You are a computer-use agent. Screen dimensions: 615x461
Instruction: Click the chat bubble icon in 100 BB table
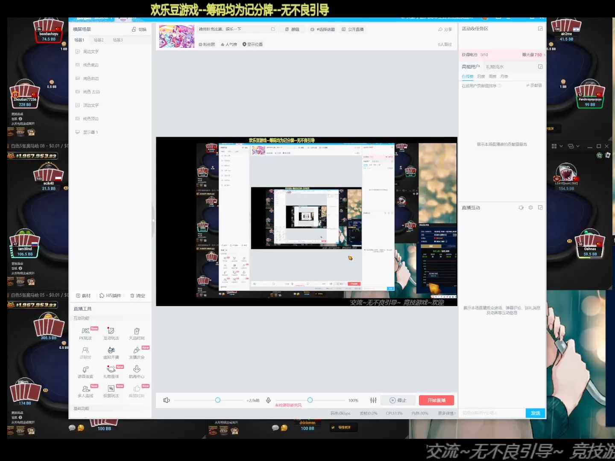click(72, 427)
